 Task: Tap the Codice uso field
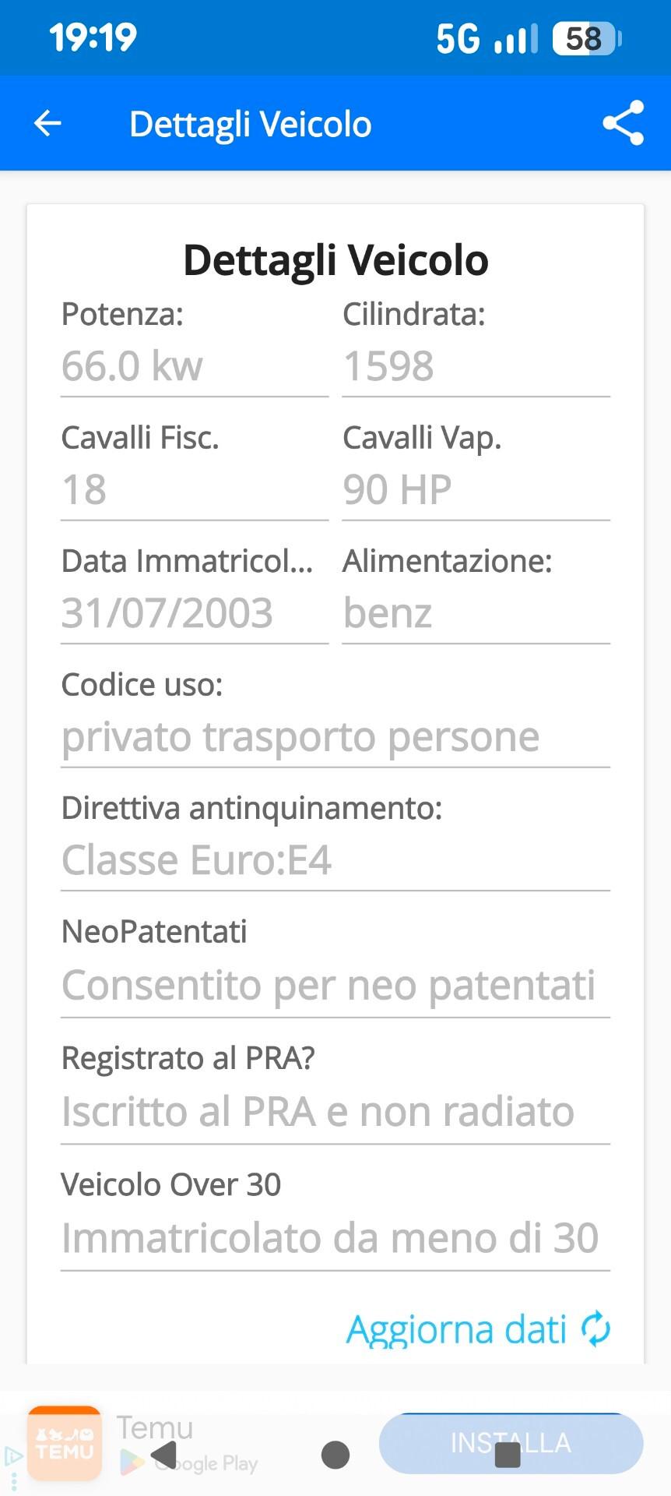tap(335, 737)
